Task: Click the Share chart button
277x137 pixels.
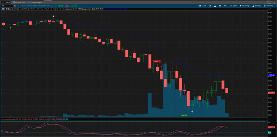Action: pyautogui.click(x=202, y=6)
